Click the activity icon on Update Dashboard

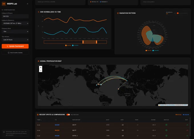[7, 46]
